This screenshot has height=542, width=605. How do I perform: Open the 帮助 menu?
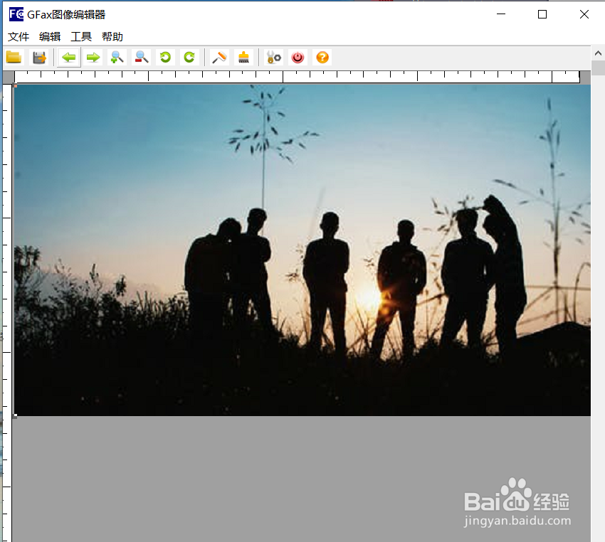[x=112, y=36]
